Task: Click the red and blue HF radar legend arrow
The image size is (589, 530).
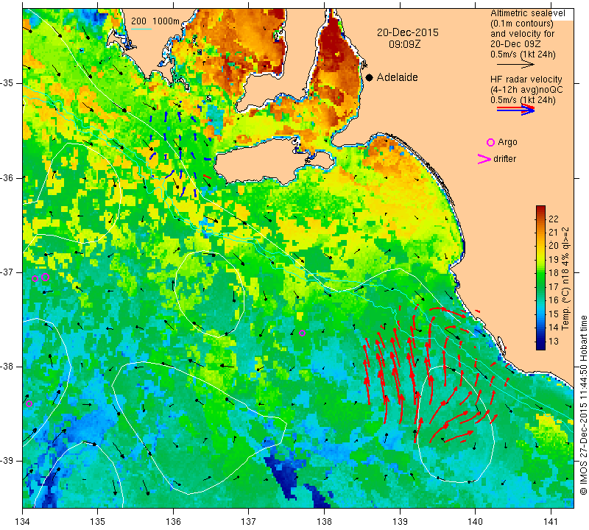Action: (x=515, y=109)
